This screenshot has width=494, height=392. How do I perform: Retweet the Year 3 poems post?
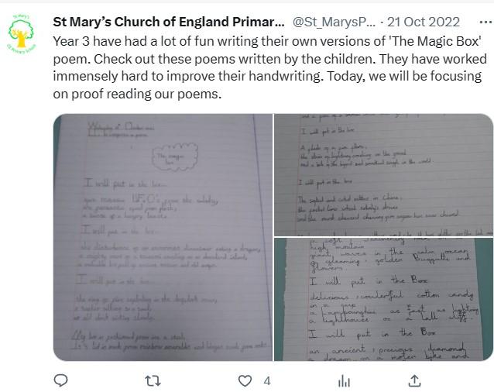coord(154,380)
